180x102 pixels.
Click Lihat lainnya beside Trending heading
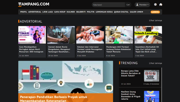155,63
